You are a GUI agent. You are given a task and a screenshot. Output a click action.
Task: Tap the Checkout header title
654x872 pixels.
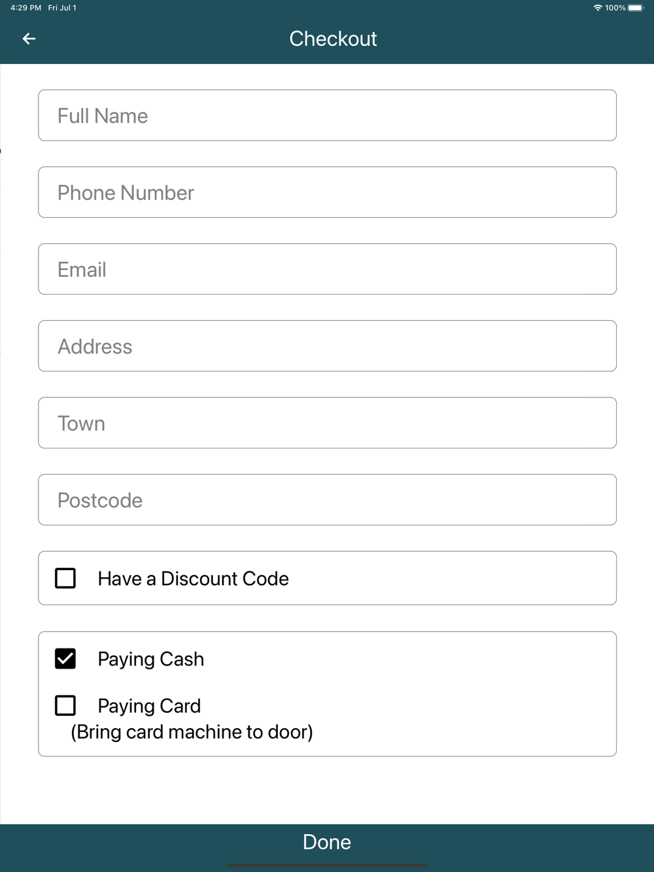[333, 39]
